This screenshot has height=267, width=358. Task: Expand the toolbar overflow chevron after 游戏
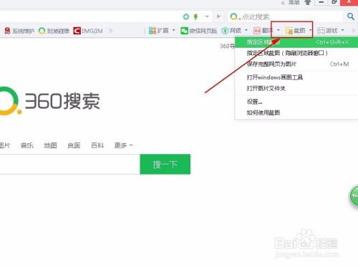[353, 31]
